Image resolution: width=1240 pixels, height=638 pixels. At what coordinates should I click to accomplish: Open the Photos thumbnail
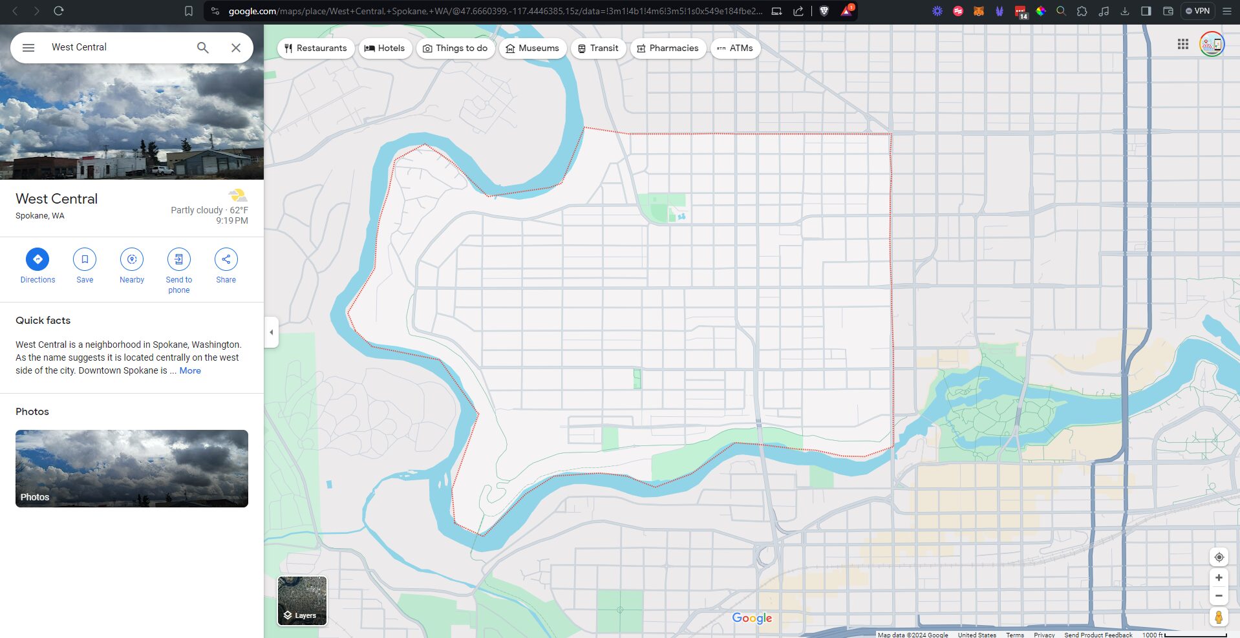(132, 469)
